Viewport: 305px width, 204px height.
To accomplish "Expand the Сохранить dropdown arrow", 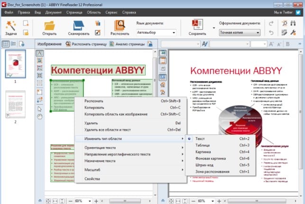I will pyautogui.click(x=214, y=28).
